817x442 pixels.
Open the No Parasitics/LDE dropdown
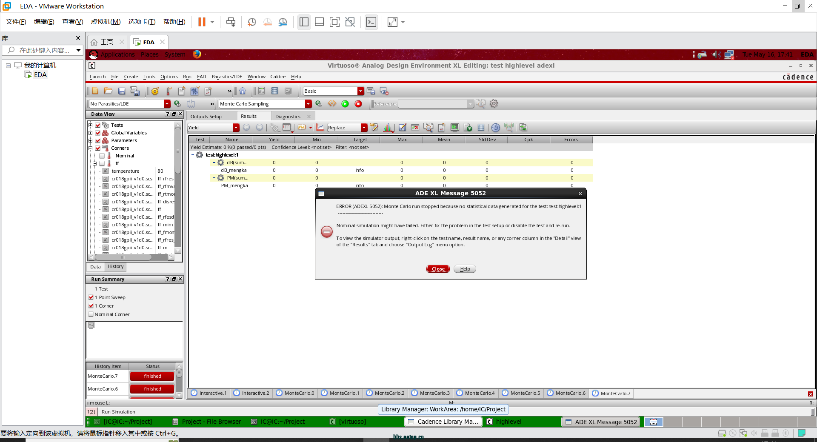click(167, 104)
